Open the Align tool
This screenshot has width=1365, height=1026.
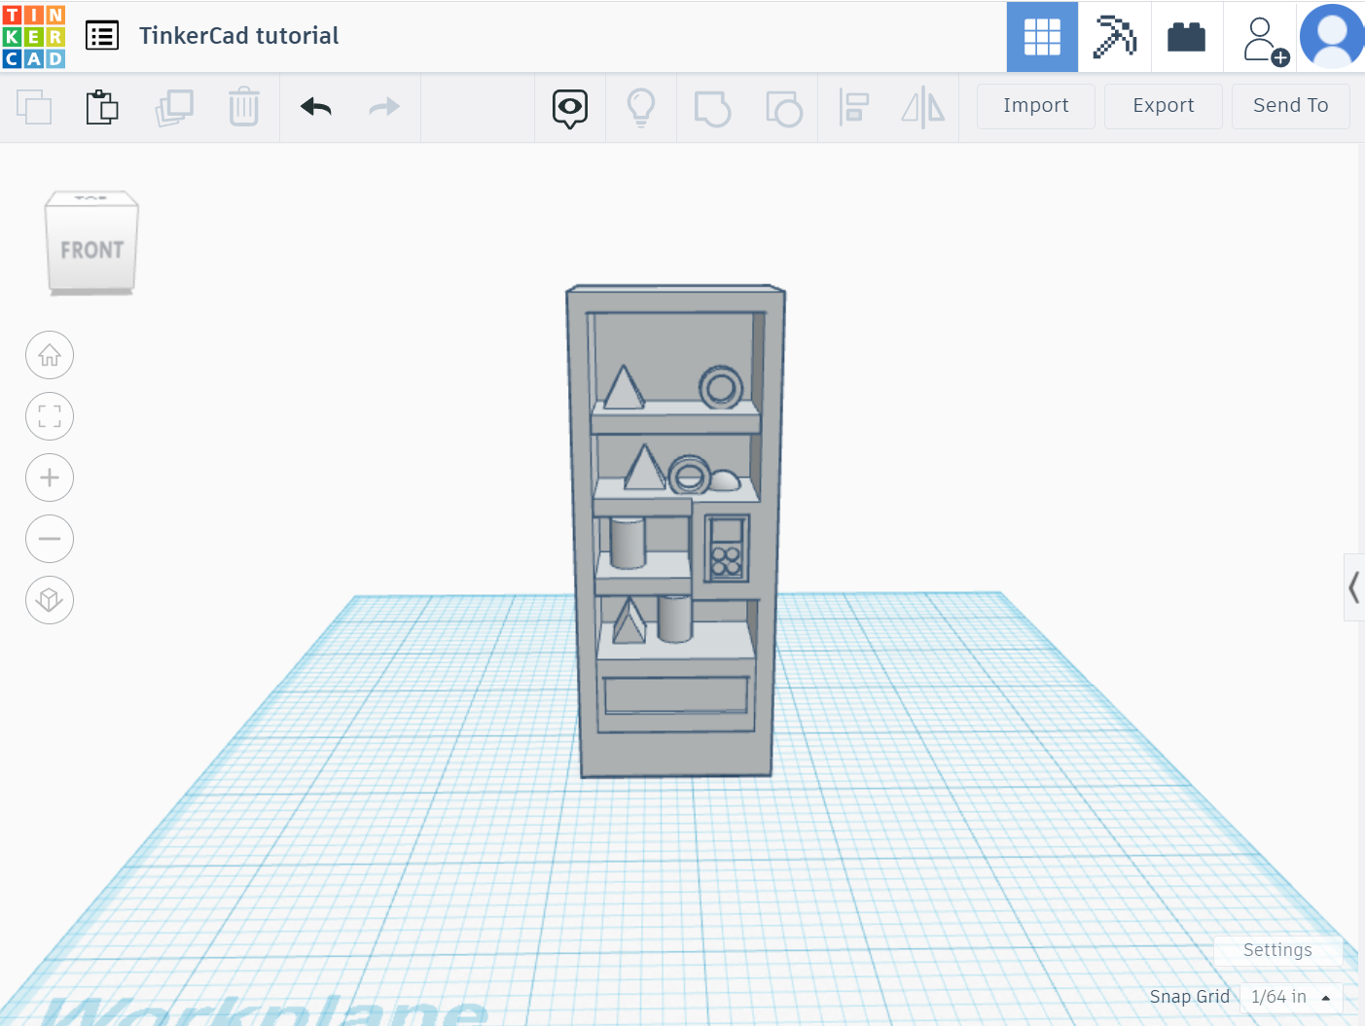(x=854, y=107)
